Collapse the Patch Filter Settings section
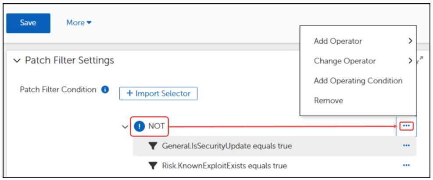 [x=17, y=61]
